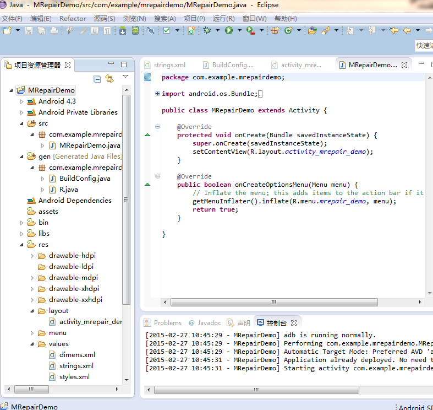Click the project explorer vertical scrollbar
This screenshot has height=410, width=433.
click(x=126, y=199)
